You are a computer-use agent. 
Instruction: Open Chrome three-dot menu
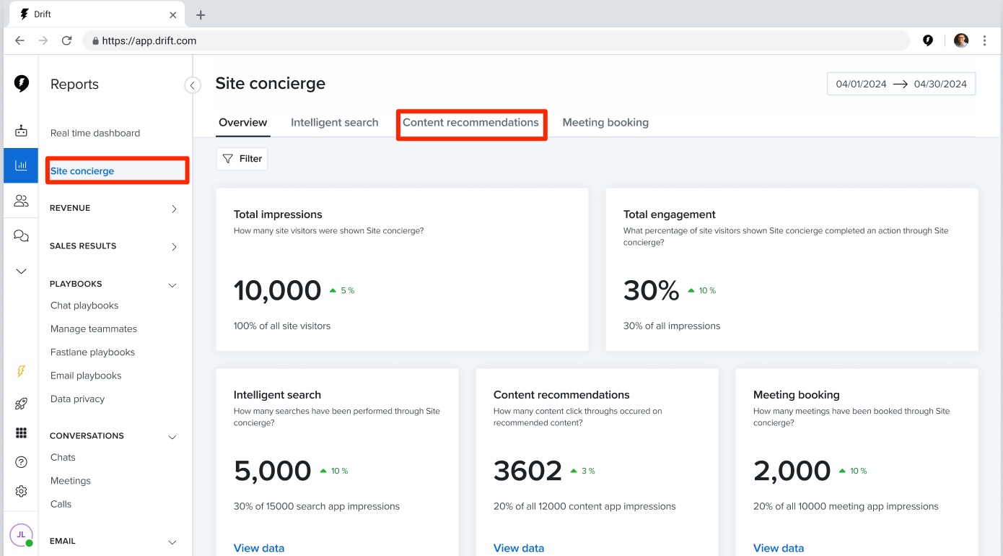pos(985,40)
